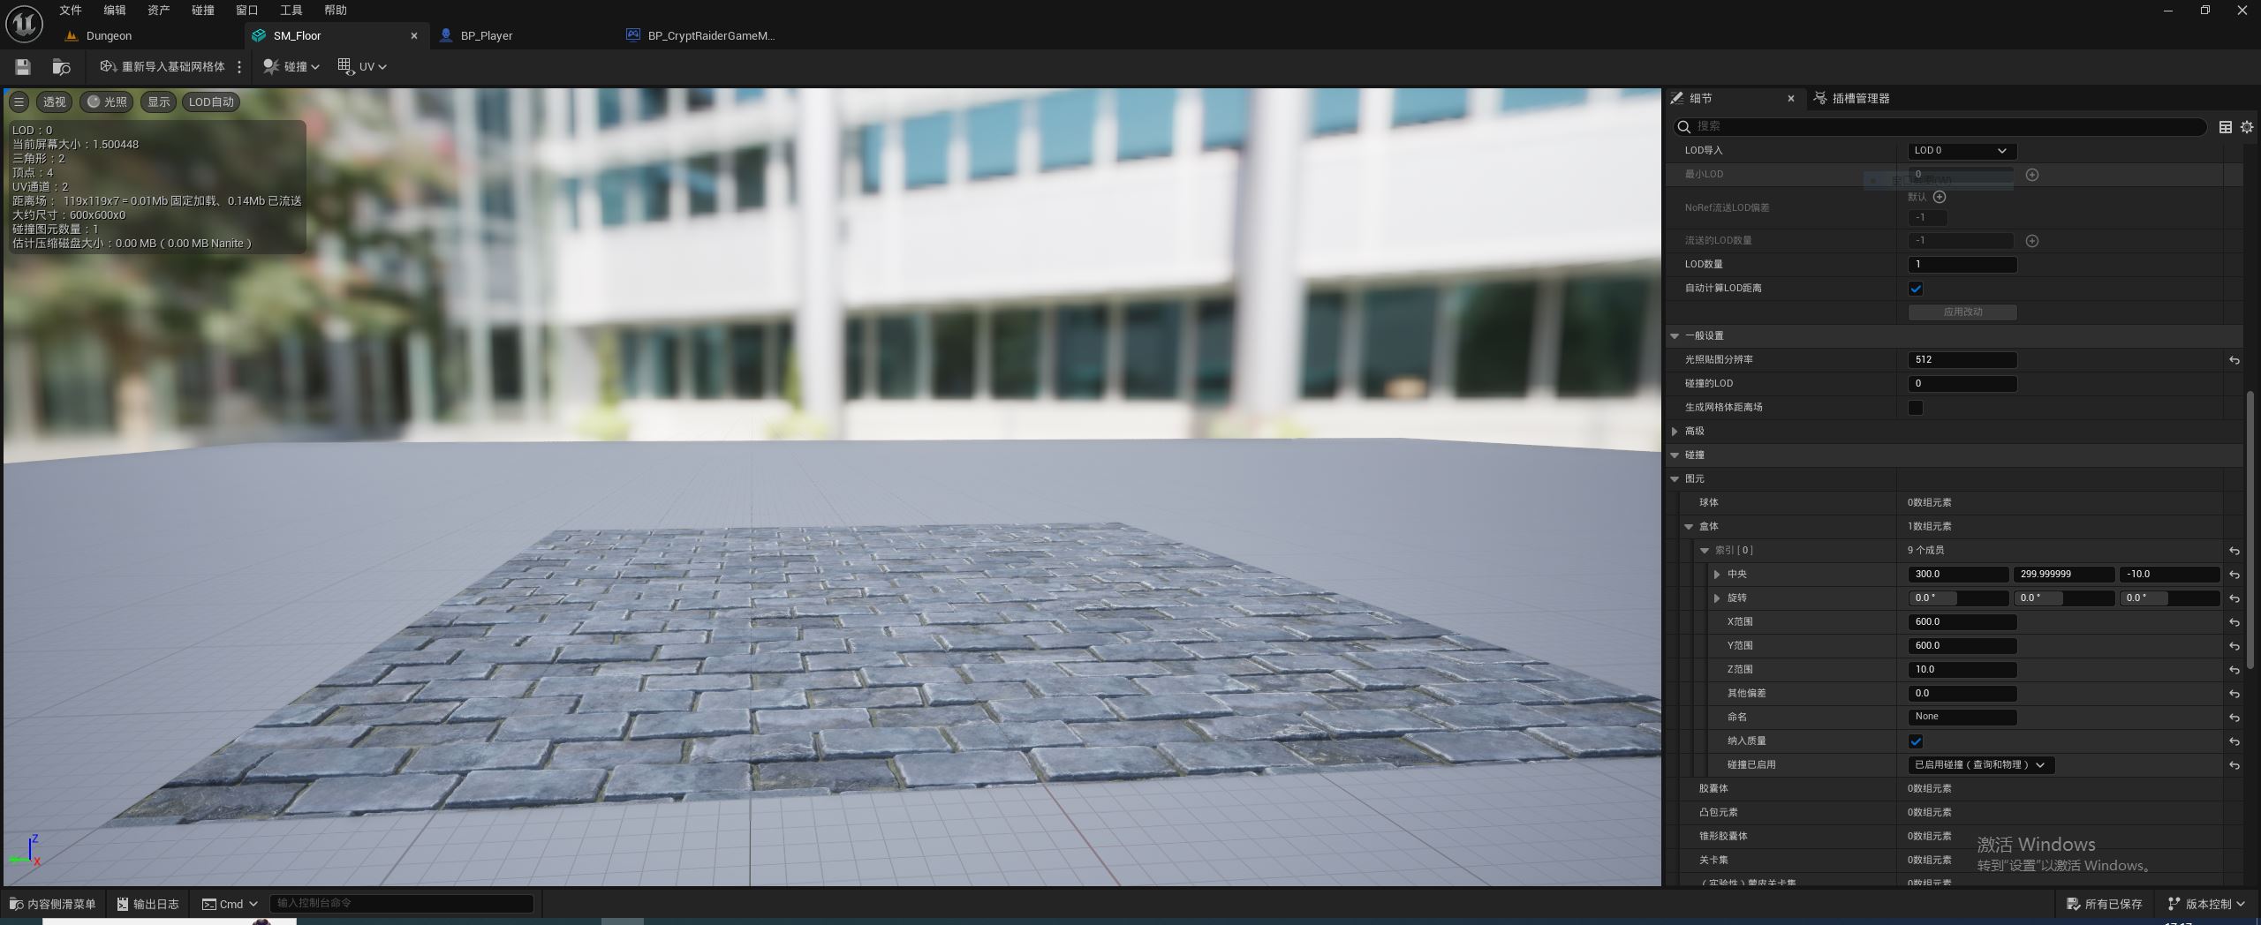Open the Cmd console type dropdown

(x=230, y=904)
